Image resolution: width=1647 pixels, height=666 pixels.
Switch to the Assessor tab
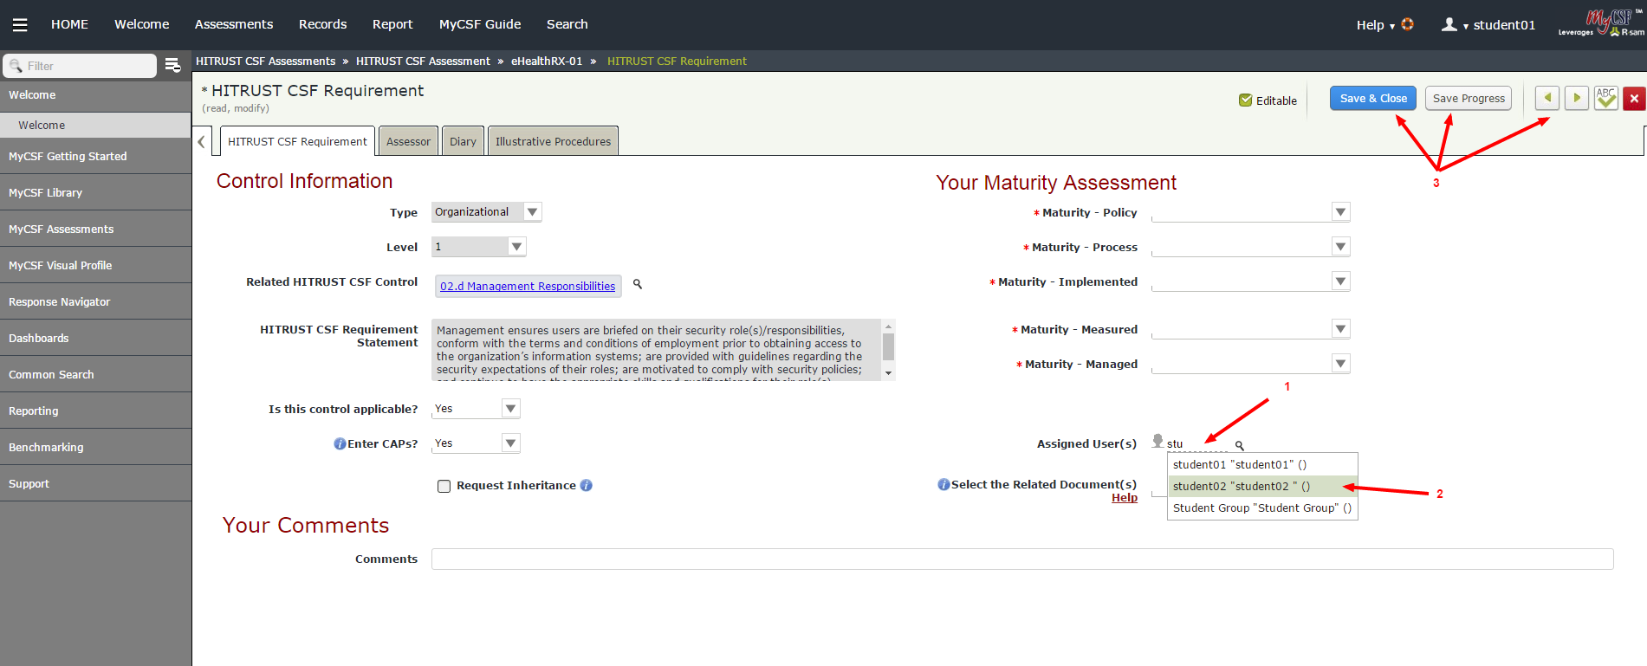tap(408, 141)
